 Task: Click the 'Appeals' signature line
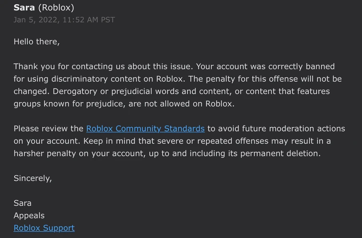[x=29, y=216]
